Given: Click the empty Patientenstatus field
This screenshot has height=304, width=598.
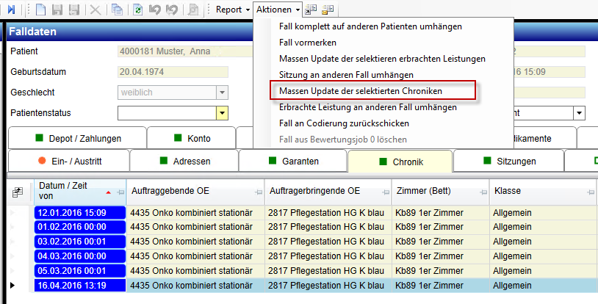Looking at the screenshot, I should 167,113.
